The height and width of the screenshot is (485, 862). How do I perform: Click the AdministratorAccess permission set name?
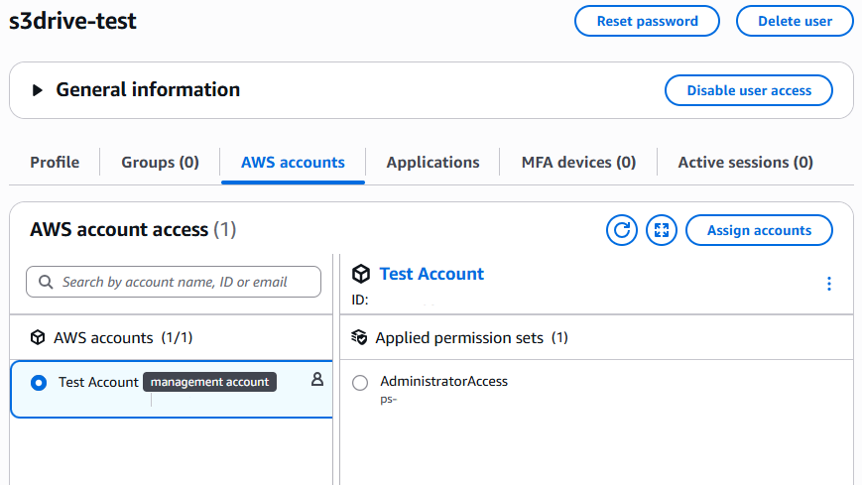(x=443, y=381)
